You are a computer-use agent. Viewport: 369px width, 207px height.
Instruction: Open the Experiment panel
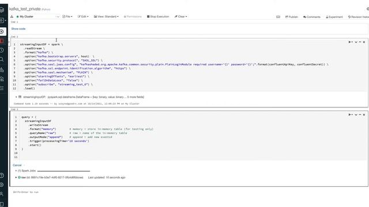click(x=334, y=17)
